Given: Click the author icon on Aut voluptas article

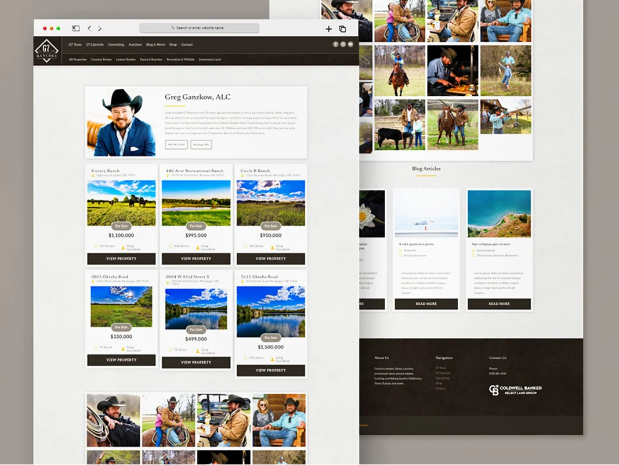Looking at the screenshot, I should (473, 250).
